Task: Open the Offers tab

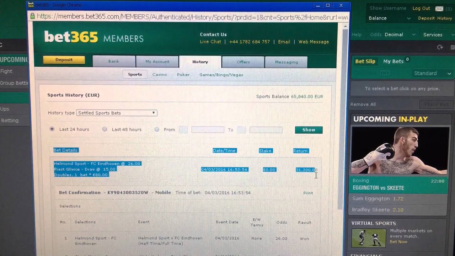Action: [243, 62]
